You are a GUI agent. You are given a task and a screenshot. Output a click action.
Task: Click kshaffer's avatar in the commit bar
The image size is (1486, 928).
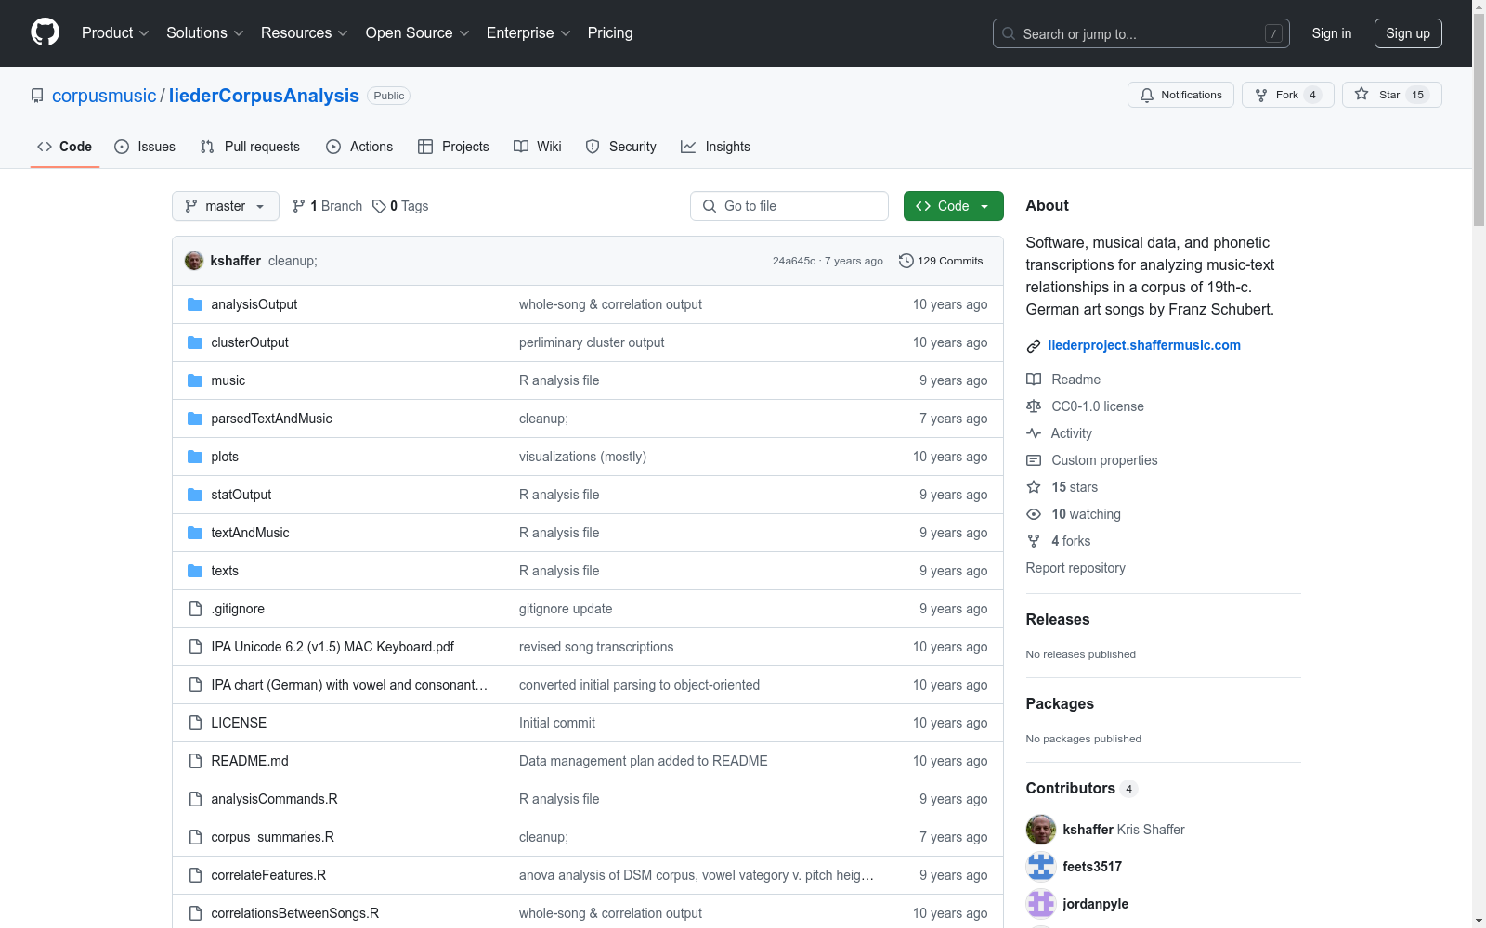tap(194, 261)
